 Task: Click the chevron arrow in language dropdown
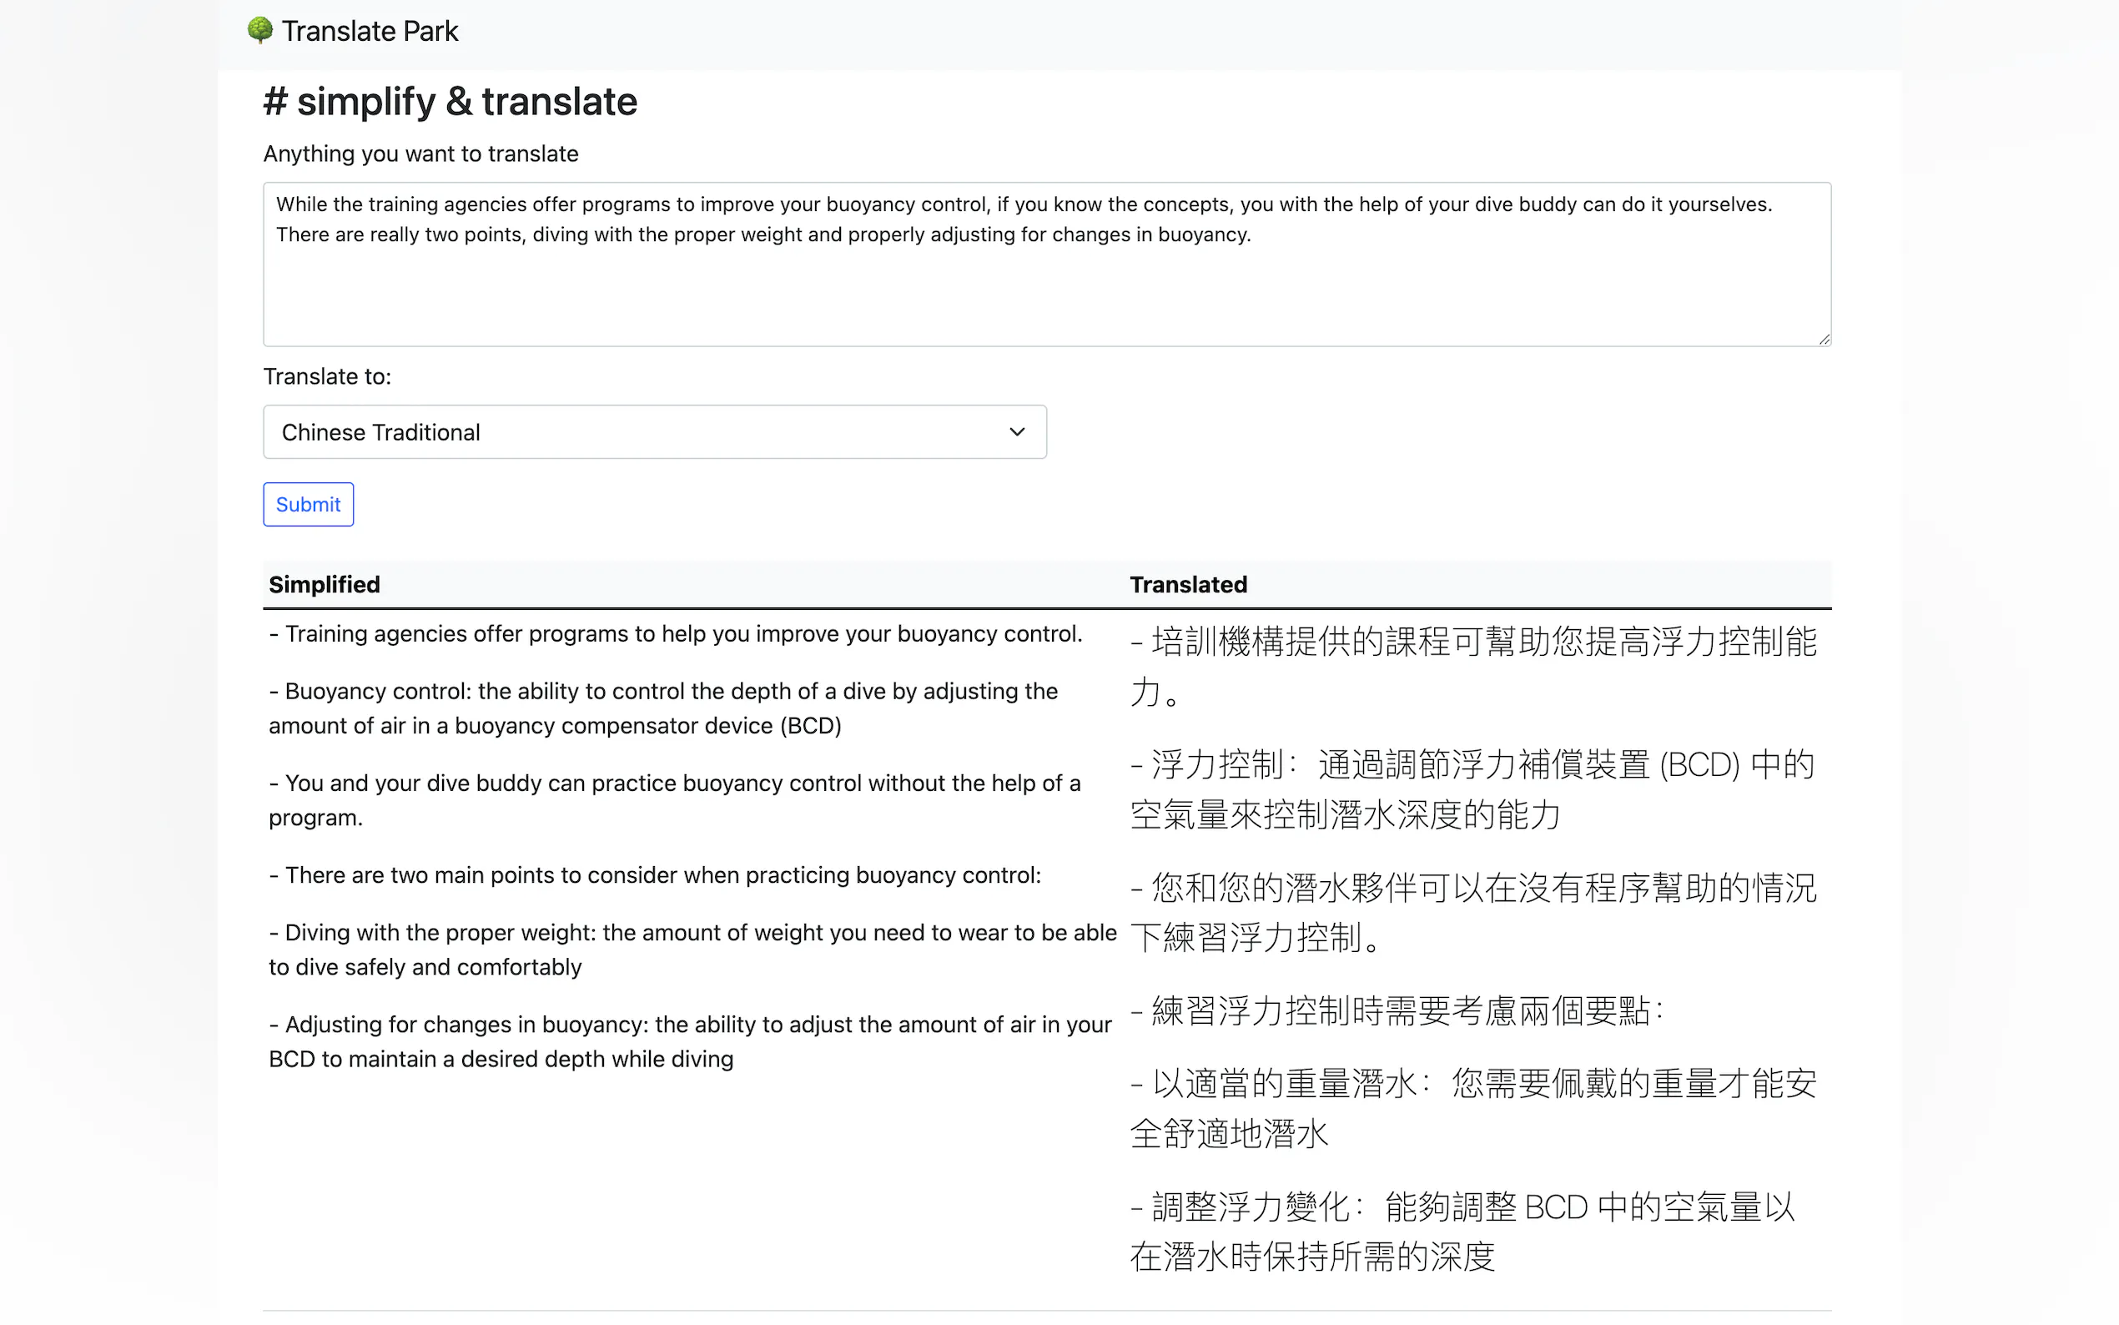(x=1016, y=432)
